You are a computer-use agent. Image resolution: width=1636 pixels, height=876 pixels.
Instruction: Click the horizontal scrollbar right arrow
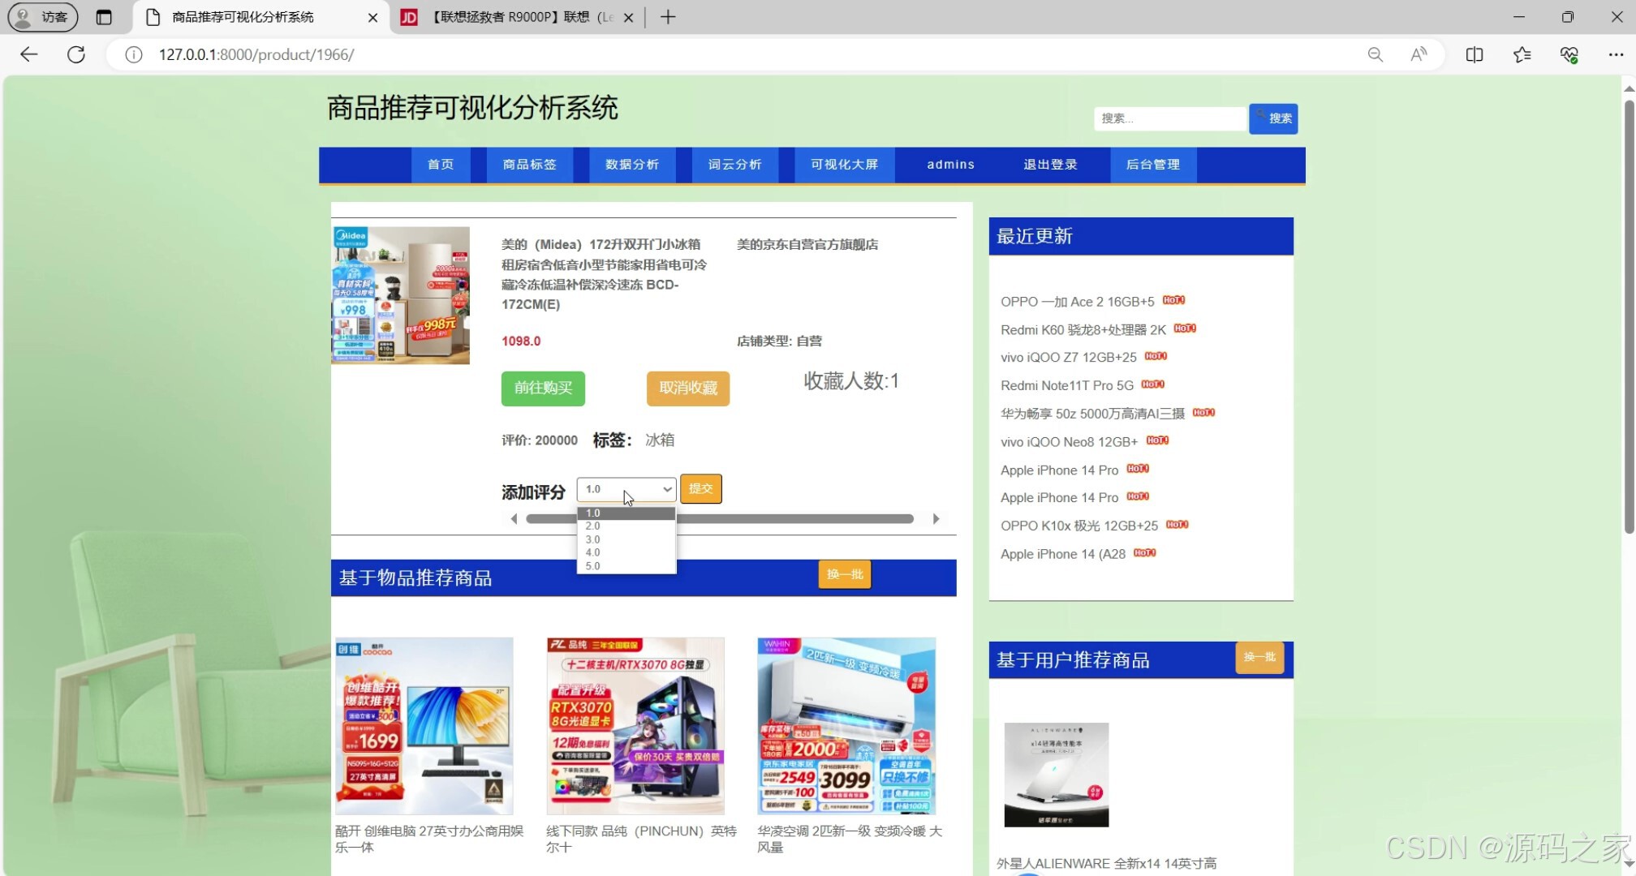(936, 519)
